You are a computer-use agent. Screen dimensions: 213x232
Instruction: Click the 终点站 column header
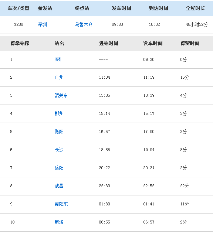pyautogui.click(x=82, y=8)
